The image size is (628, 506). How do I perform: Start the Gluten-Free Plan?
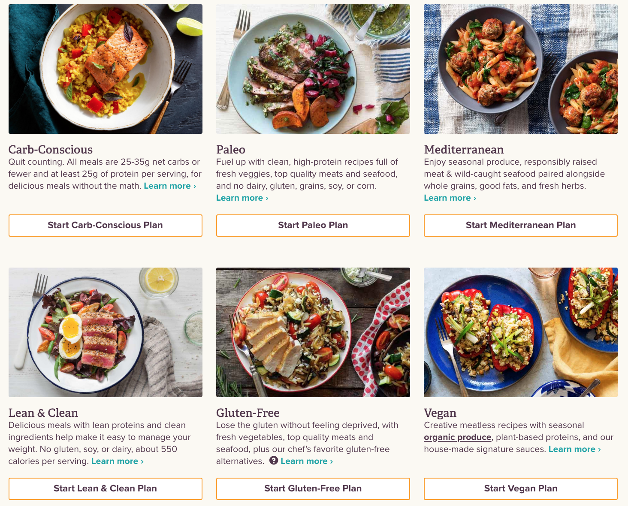(313, 489)
